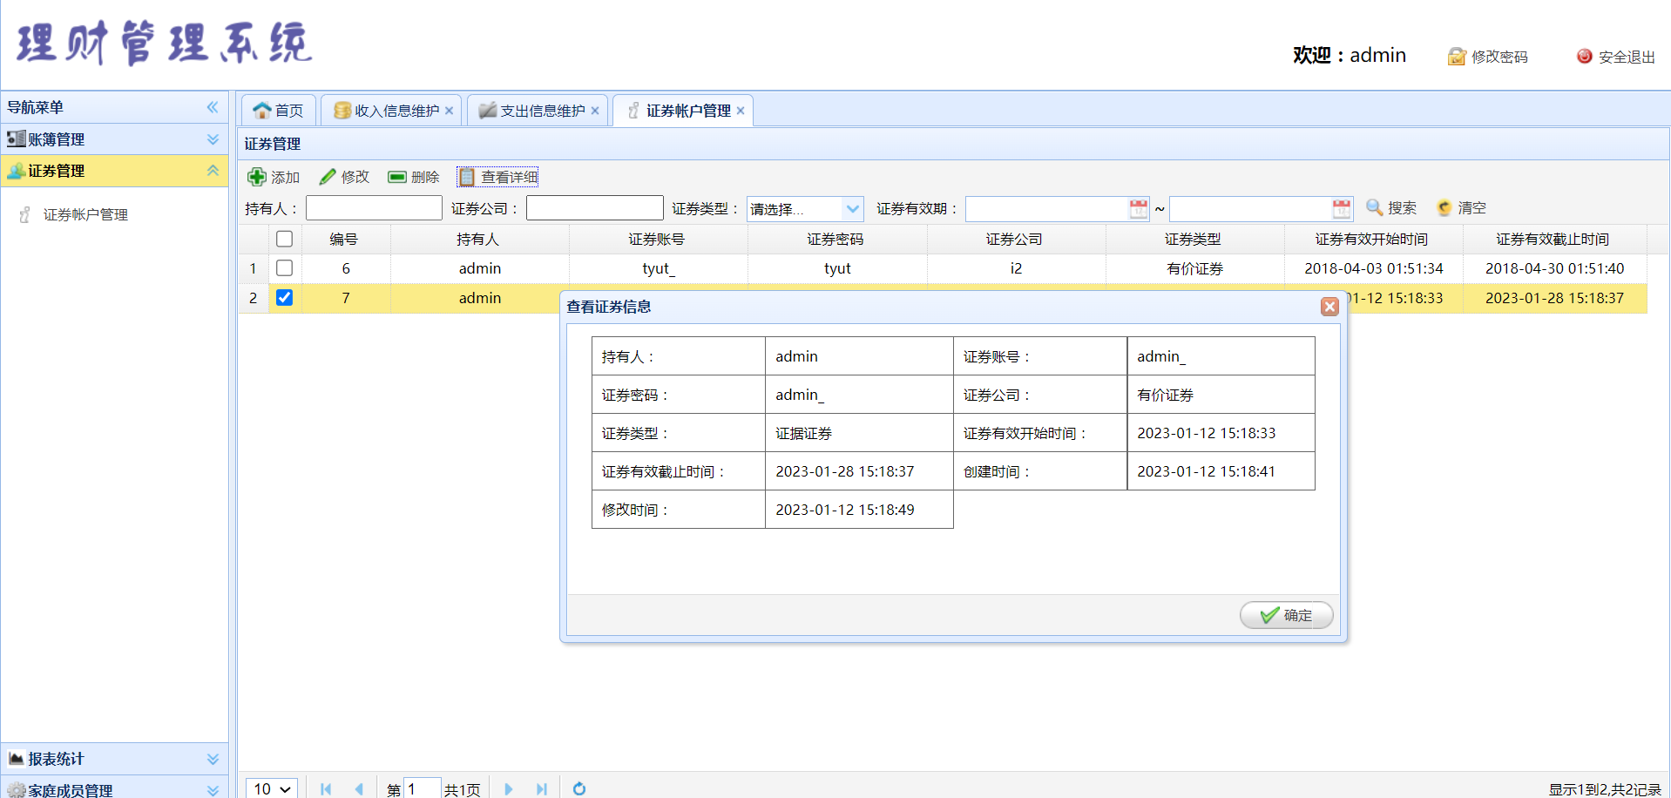The height and width of the screenshot is (798, 1671).
Task: Go to the previous page in pager
Action: [359, 789]
